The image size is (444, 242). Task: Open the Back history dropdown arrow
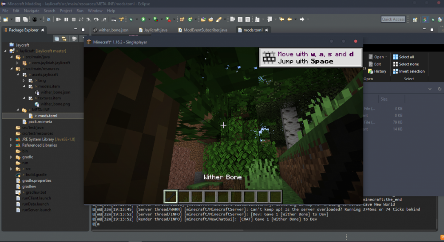click(295, 19)
